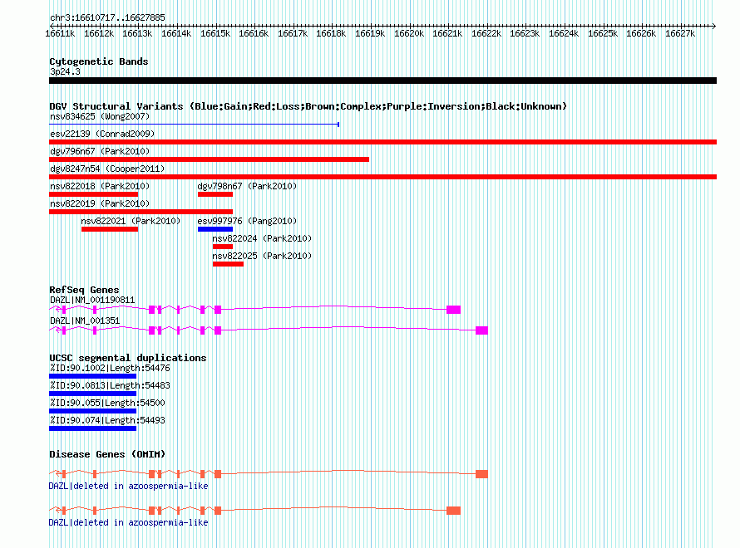Select the last exon block of DAZL NM_001190811
This screenshot has height=548, width=740.
(x=453, y=310)
